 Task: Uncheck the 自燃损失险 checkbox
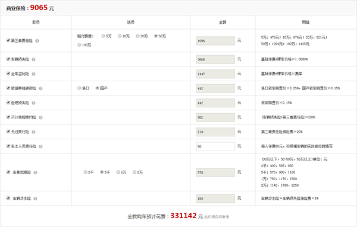click(x=8, y=103)
